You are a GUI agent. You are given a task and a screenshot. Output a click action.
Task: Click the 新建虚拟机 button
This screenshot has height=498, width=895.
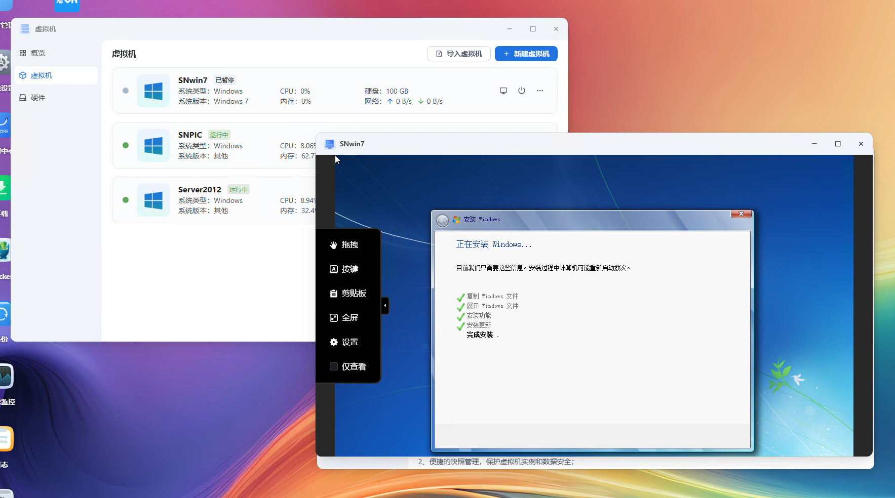[x=526, y=54]
